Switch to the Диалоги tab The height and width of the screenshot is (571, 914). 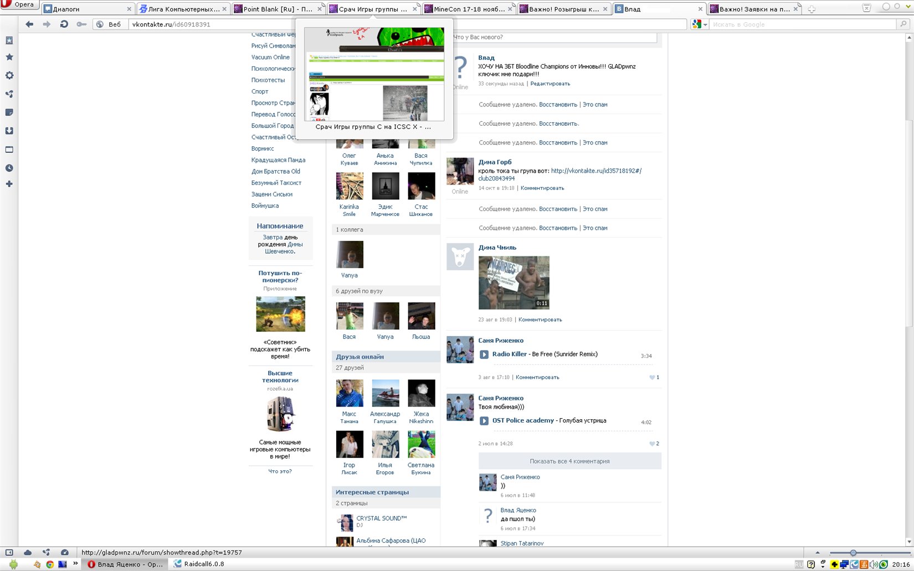(88, 9)
